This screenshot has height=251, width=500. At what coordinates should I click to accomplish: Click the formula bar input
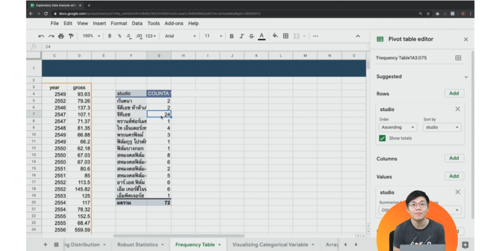(204, 47)
